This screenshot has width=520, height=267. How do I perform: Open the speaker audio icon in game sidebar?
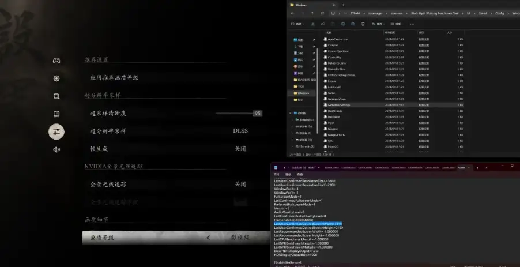coord(56,149)
